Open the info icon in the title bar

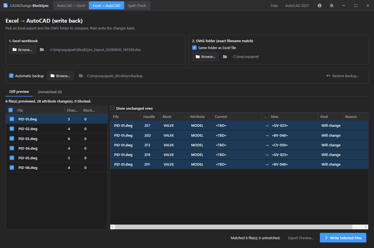[320, 6]
